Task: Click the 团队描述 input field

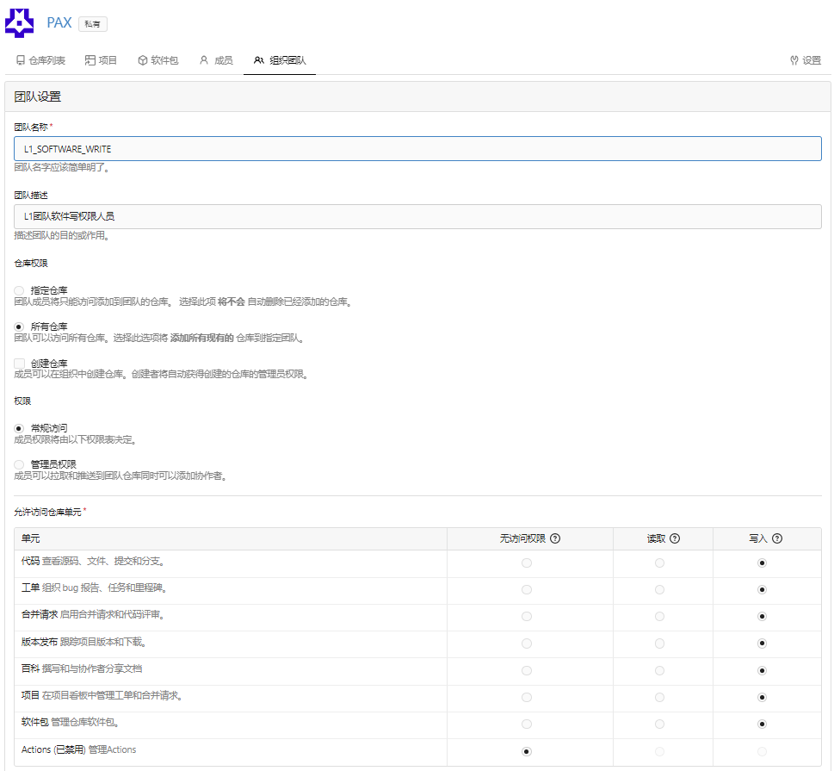Action: [417, 216]
